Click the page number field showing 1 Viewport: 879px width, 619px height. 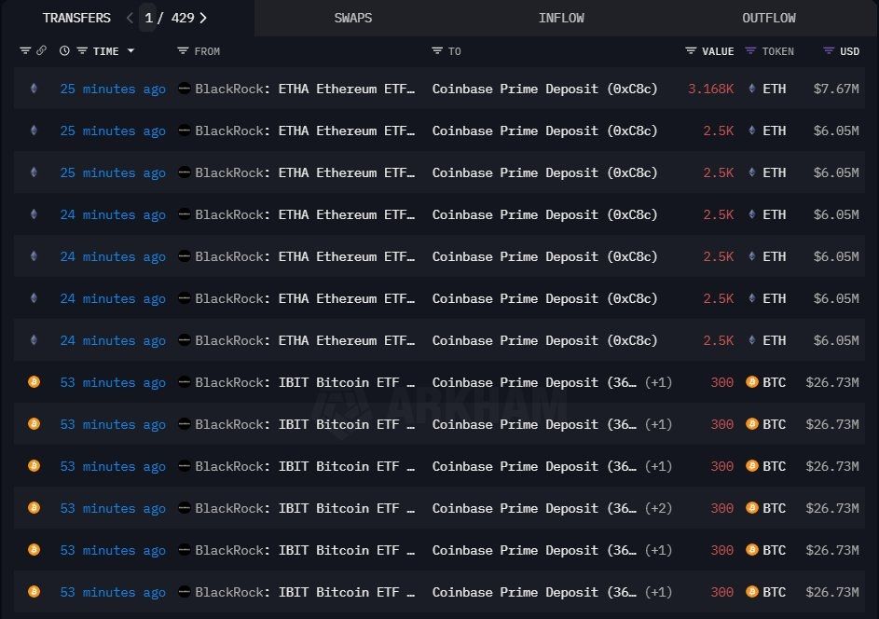[x=148, y=18]
